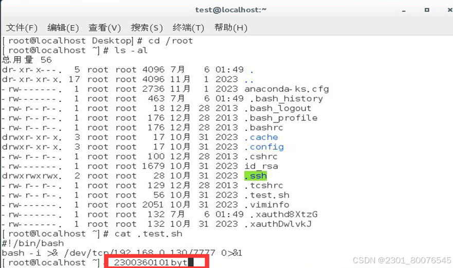This screenshot has height=268, width=453.
Task: Open the 编辑(E) menu
Action: click(63, 28)
